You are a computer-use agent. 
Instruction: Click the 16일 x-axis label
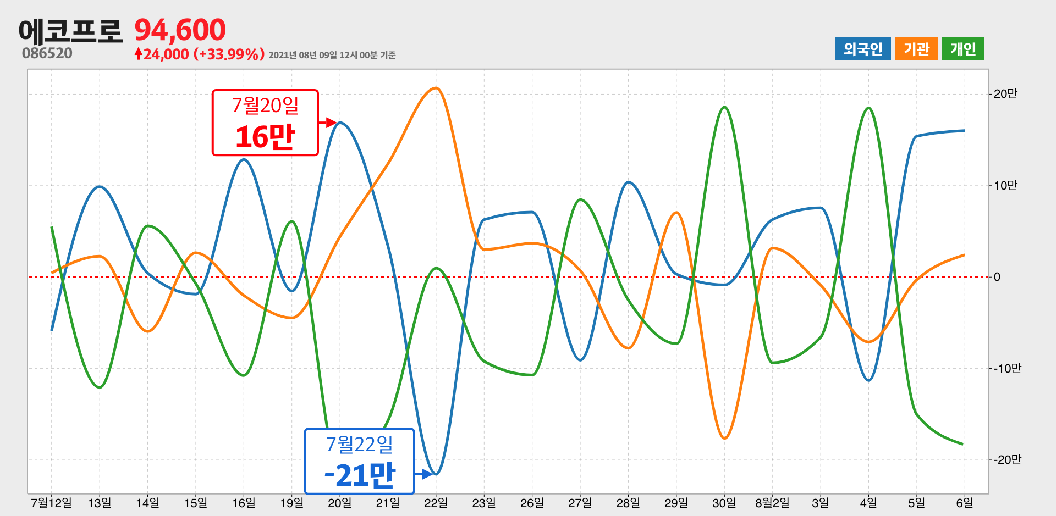(244, 503)
